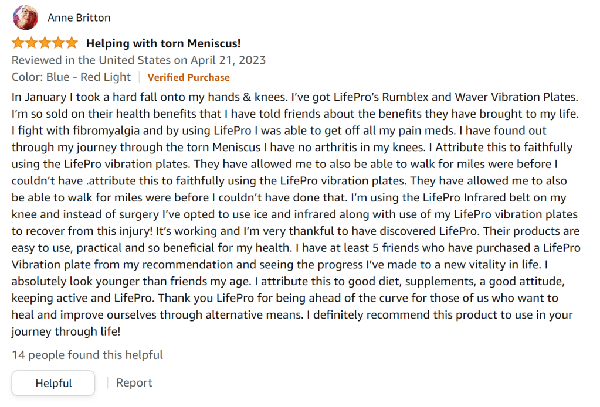Click Anne Britton's profile avatar
600x407 pixels.
point(25,18)
